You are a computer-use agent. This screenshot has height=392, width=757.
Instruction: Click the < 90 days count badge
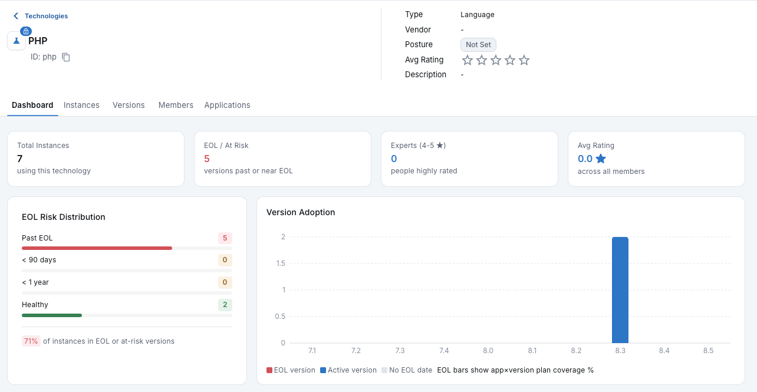pyautogui.click(x=225, y=260)
